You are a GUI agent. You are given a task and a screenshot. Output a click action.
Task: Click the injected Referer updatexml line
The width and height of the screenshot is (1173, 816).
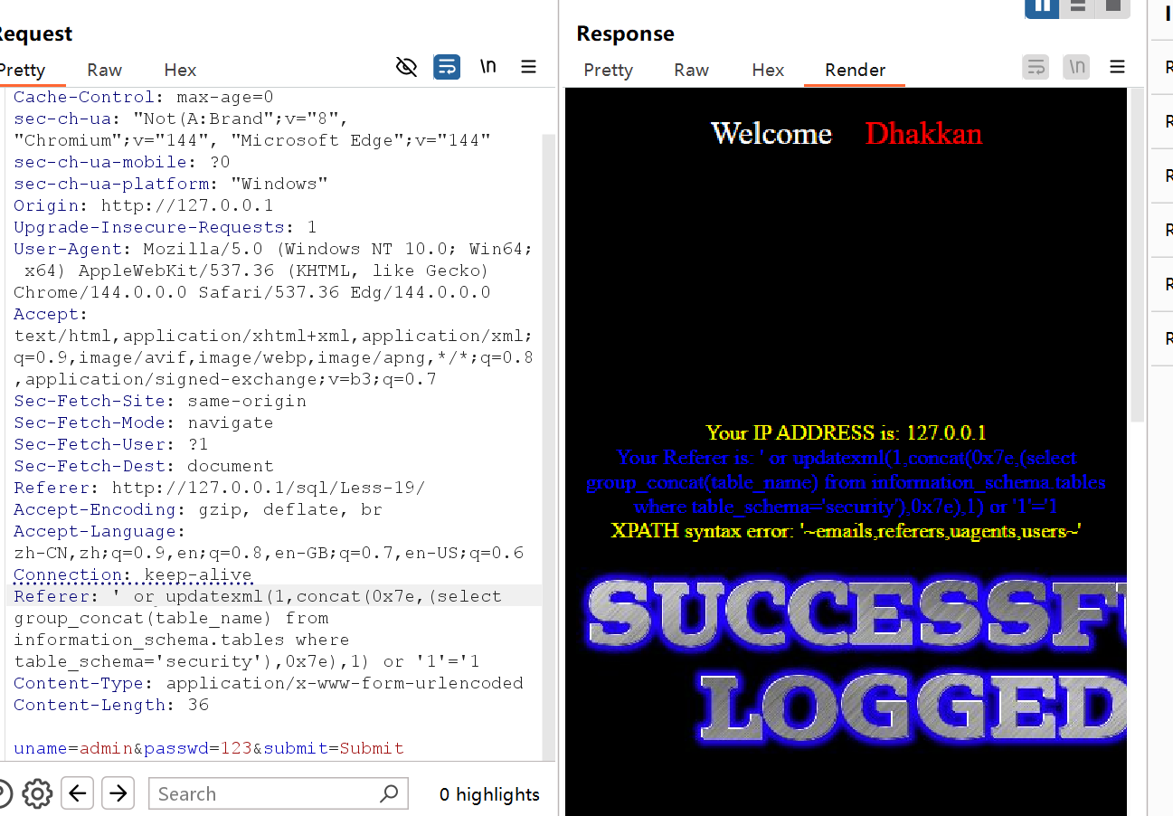point(257,596)
